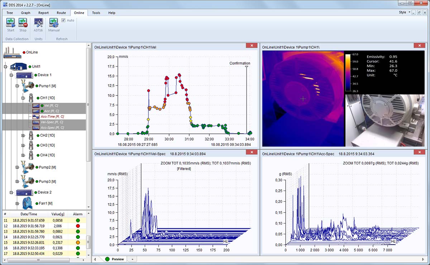This screenshot has width=430, height=265.
Task: Select the Vel data cell icon
Action: (x=36, y=105)
